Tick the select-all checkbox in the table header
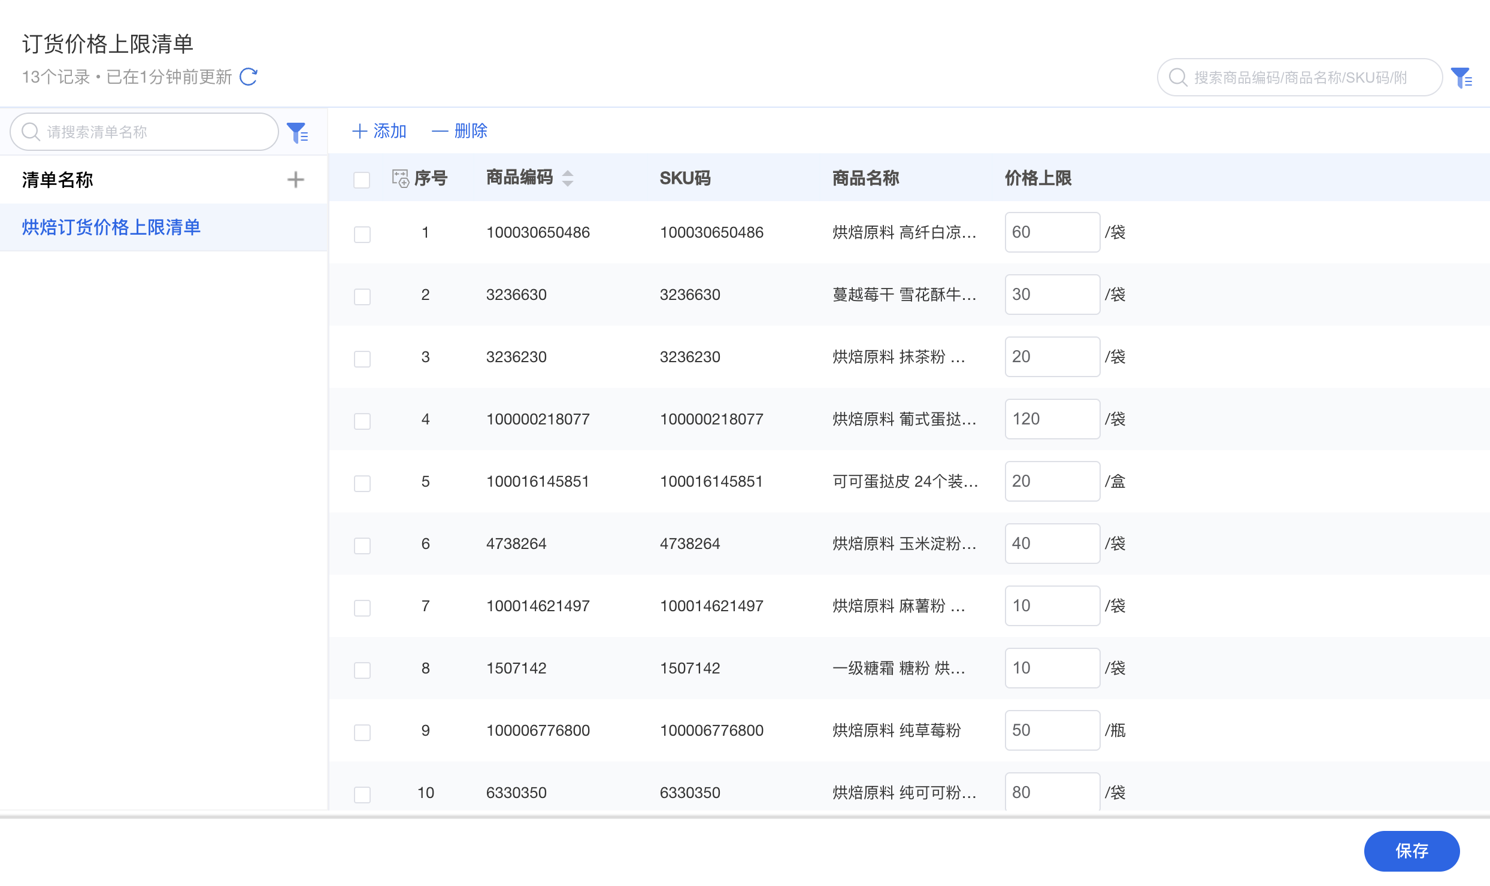 click(x=362, y=180)
